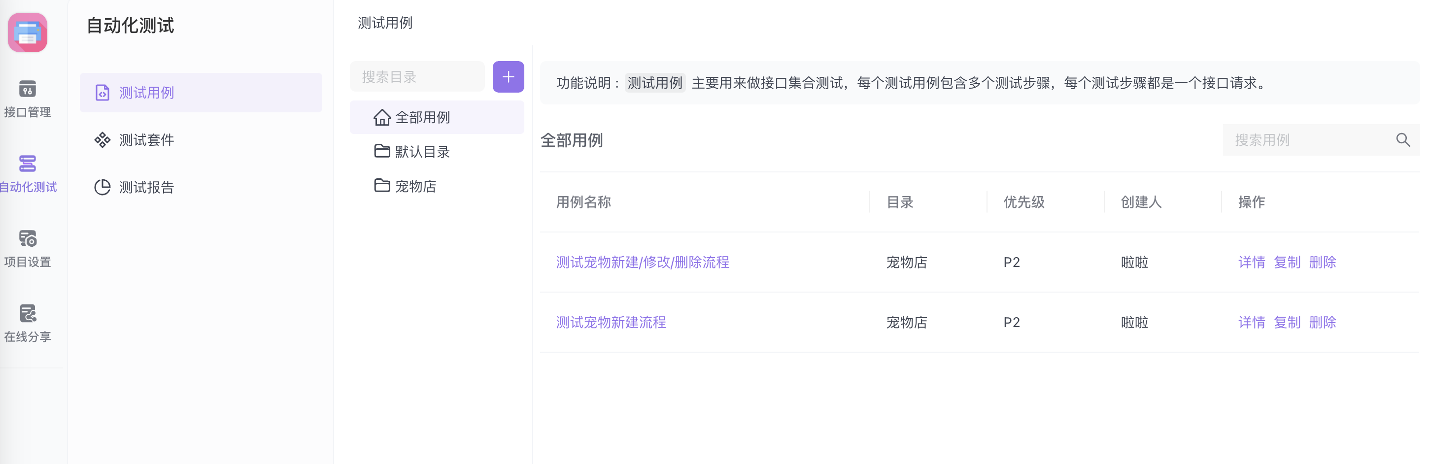The height and width of the screenshot is (464, 1431).
Task: Copy the 测试宠物新建流程 case via 复制
Action: [x=1288, y=322]
